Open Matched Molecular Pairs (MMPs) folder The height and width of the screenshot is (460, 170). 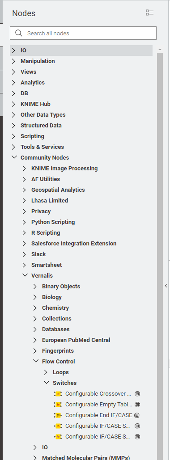pyautogui.click(x=86, y=458)
